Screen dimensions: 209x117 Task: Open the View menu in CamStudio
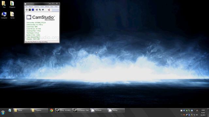coord(52,6)
